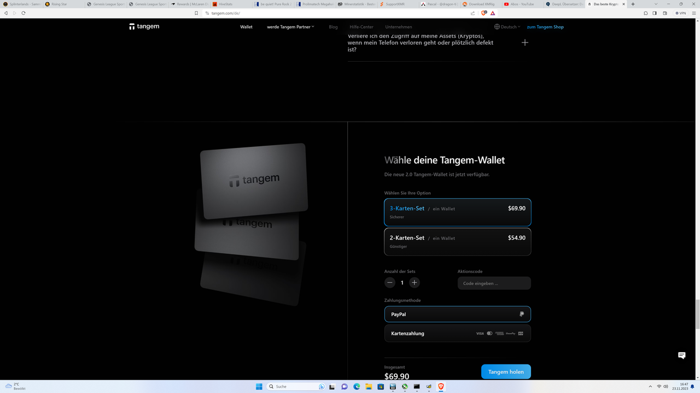Open the volume speaker icon

(x=666, y=386)
